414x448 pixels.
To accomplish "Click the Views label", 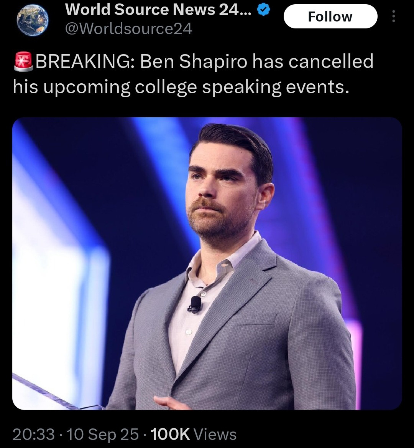I will coord(215,434).
